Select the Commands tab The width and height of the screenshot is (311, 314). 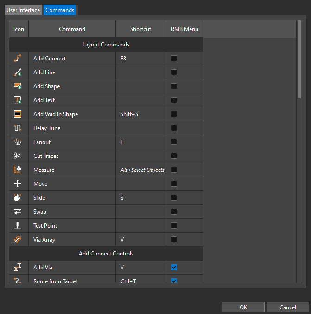click(x=60, y=10)
